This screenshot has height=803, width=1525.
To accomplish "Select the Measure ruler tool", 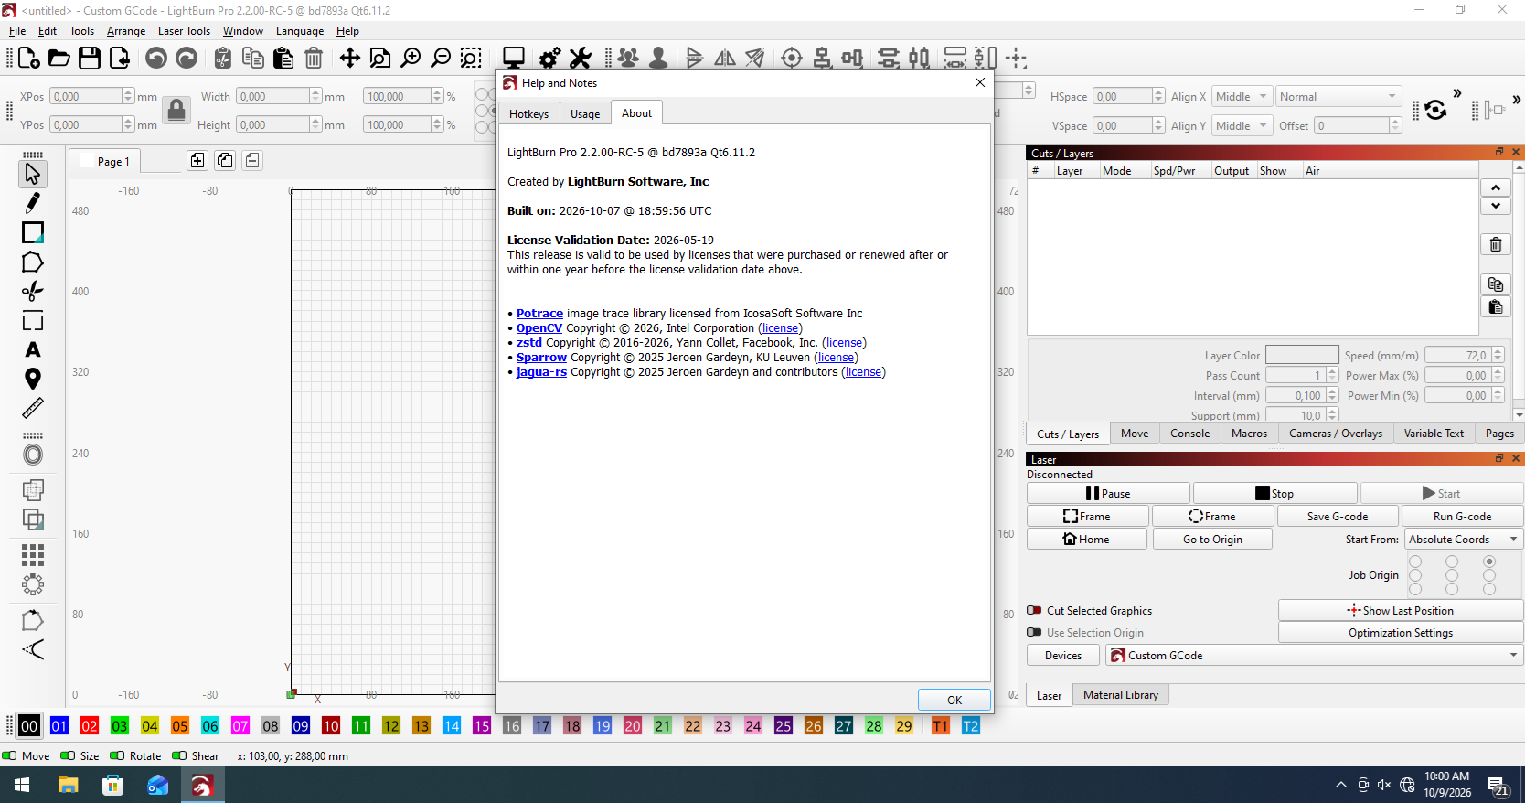I will click(x=33, y=408).
